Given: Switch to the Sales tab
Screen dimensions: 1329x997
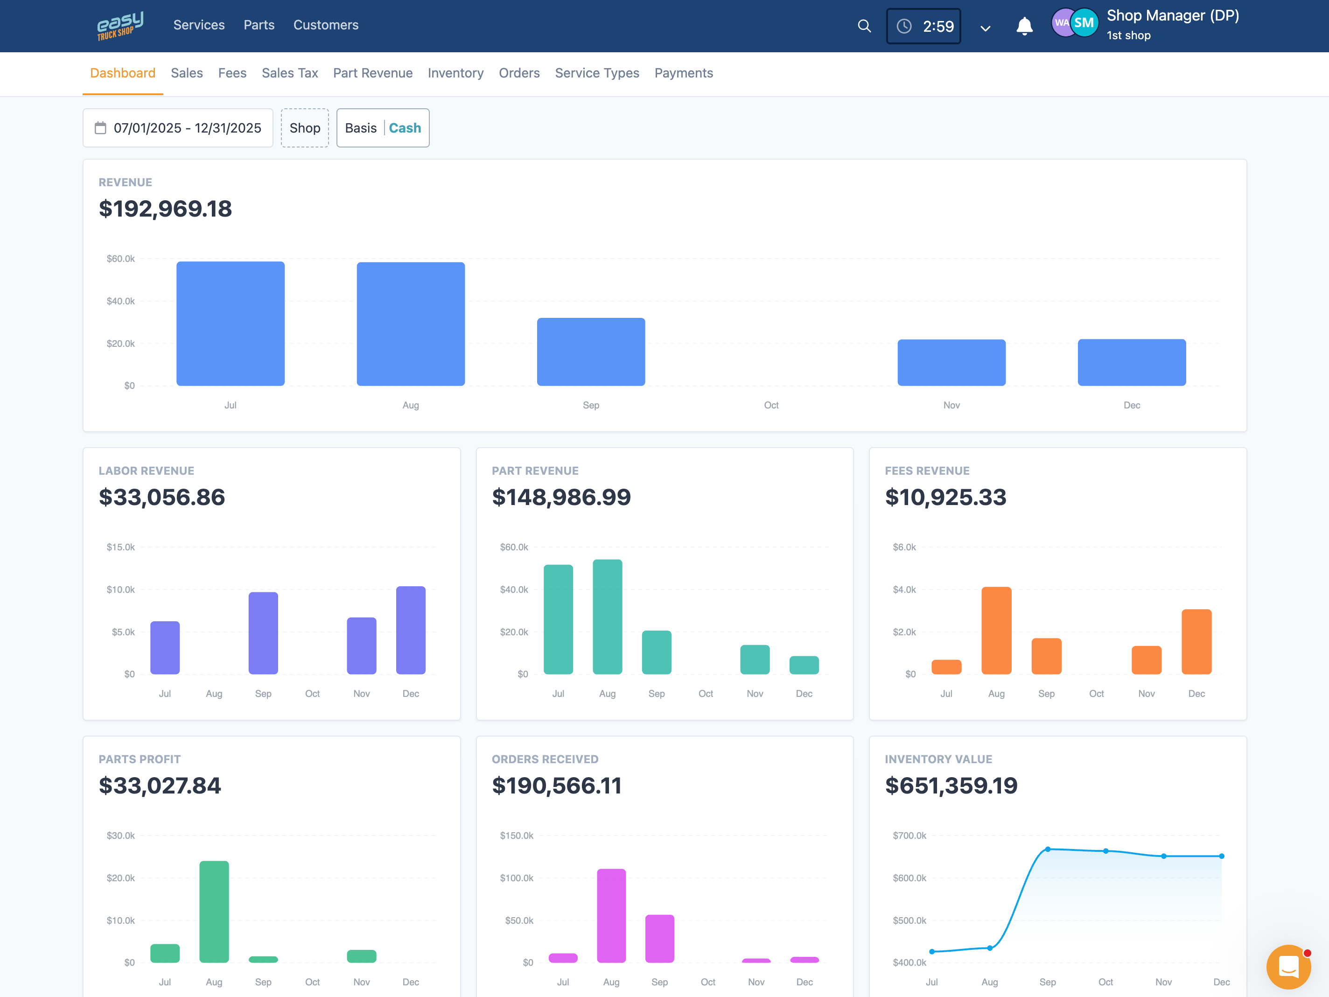Looking at the screenshot, I should coord(187,73).
